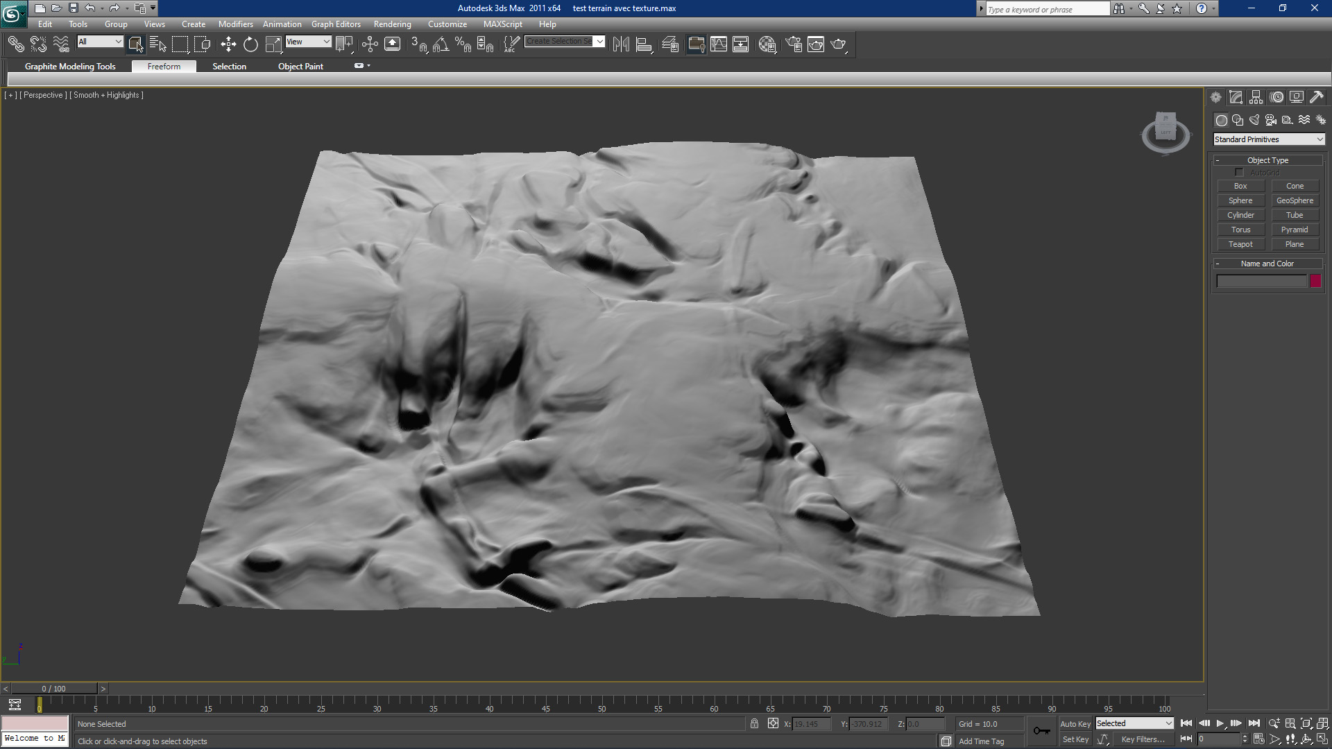Switch to the Graphite Modeling Tools tab
The image size is (1332, 749).
pos(69,67)
